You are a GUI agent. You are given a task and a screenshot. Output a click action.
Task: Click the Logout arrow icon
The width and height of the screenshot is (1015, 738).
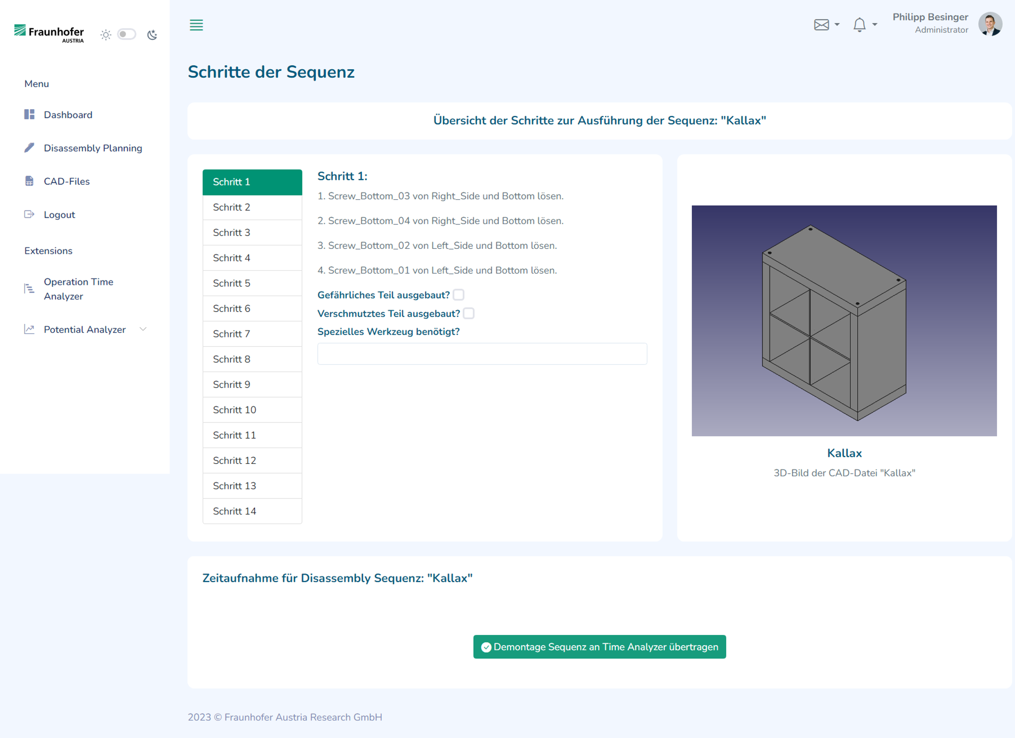pos(29,214)
